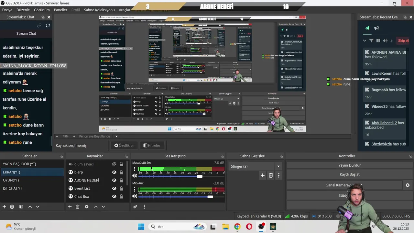Open Recent Events paper plane tab

(x=367, y=28)
